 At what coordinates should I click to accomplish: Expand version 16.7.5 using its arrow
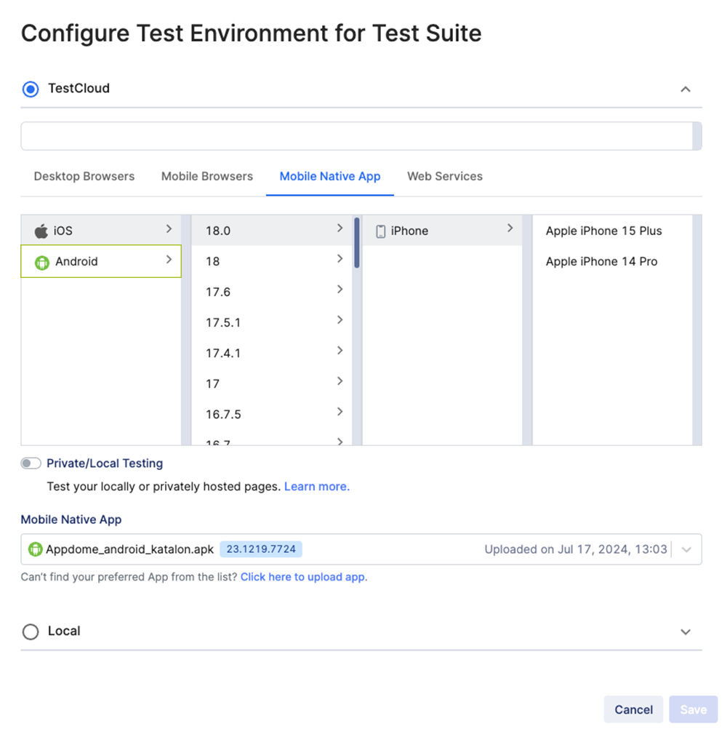click(x=340, y=411)
